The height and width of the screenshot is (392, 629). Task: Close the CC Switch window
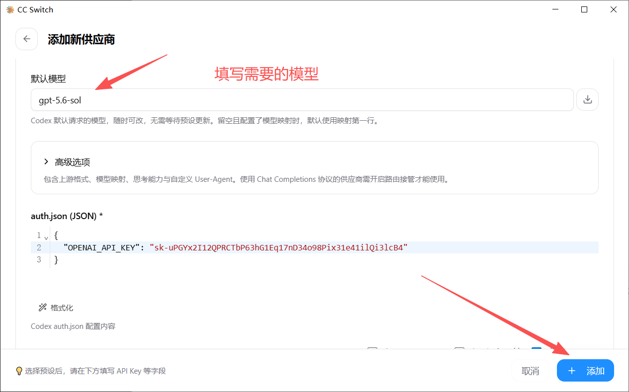pyautogui.click(x=614, y=9)
